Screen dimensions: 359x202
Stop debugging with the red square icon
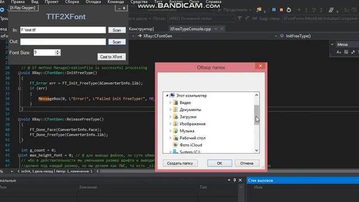click(x=282, y=10)
